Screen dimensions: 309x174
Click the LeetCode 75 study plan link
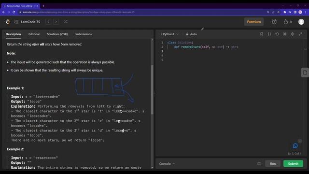pos(30,22)
